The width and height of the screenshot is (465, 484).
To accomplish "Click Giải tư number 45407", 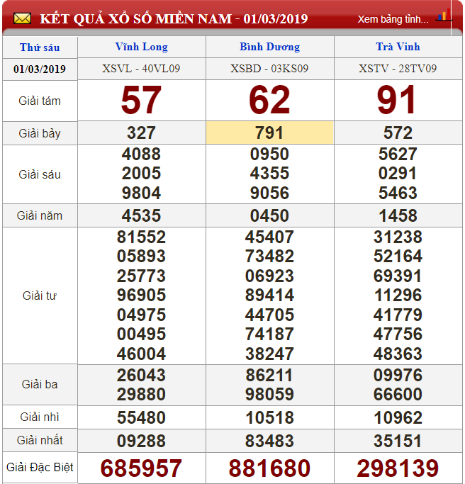I will coord(269,237).
